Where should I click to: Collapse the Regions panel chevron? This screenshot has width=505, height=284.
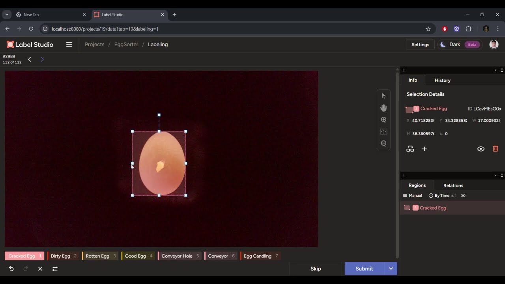point(495,176)
